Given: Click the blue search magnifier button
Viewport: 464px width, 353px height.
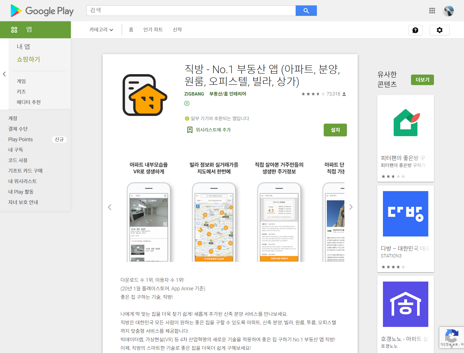Looking at the screenshot, I should pos(306,11).
